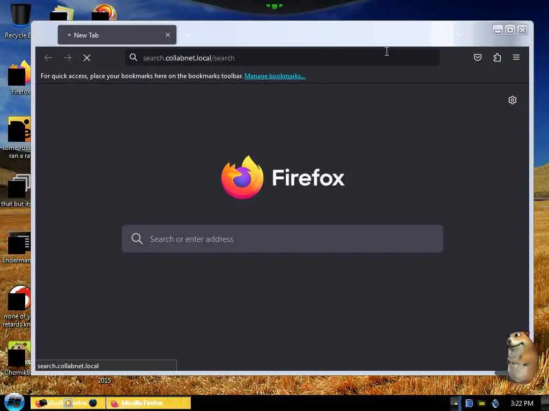Click the Show desktop strip
This screenshot has width=549, height=411.
(545, 403)
